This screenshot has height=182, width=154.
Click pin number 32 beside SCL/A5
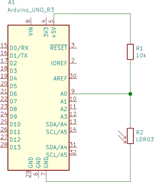(x=73, y=152)
